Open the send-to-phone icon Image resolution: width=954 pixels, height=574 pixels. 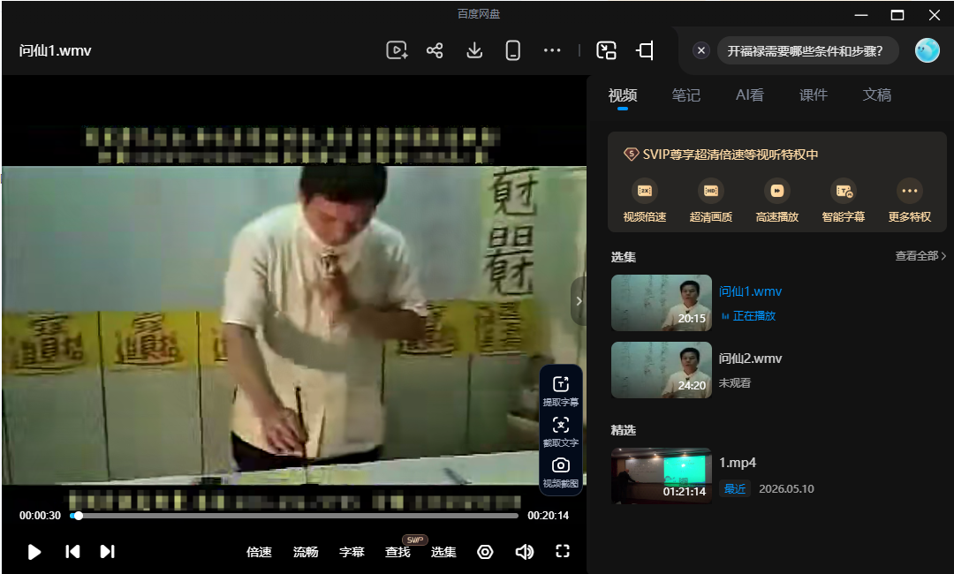pyautogui.click(x=513, y=50)
